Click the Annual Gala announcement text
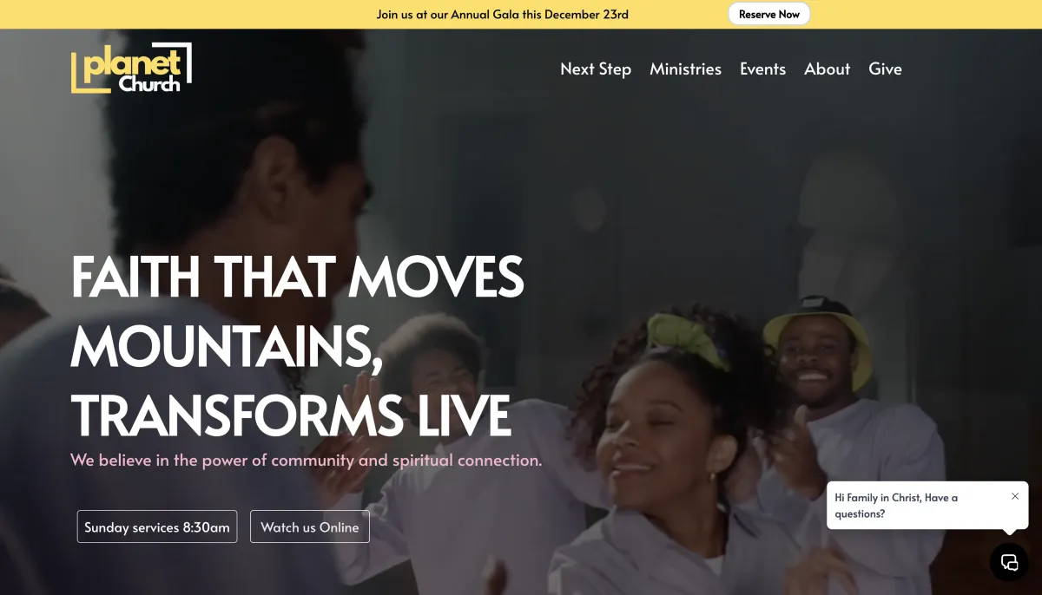The height and width of the screenshot is (595, 1042). (x=502, y=14)
